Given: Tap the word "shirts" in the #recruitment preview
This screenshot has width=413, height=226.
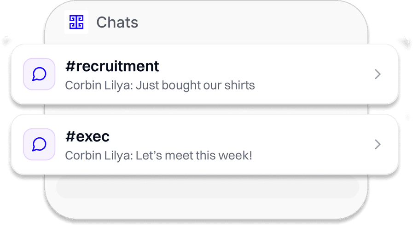Looking at the screenshot, I should [239, 85].
